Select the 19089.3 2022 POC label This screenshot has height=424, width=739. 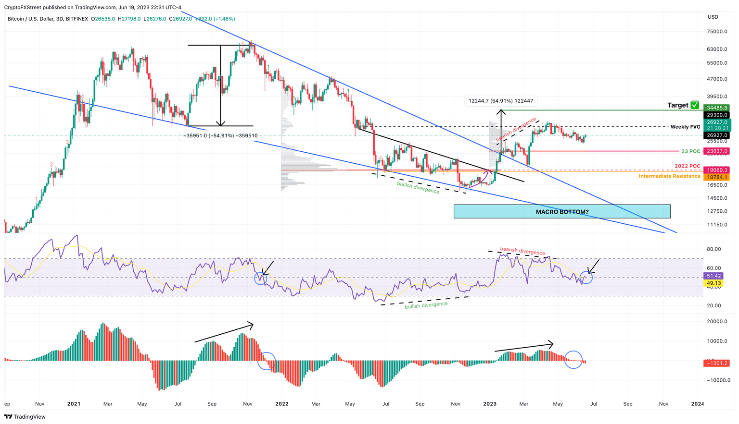point(716,169)
